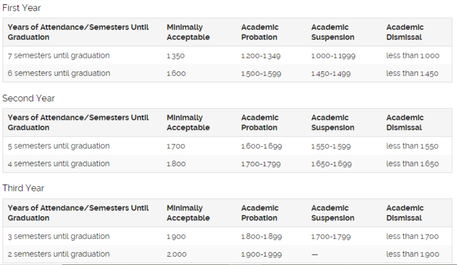Select the 7 semesters until graduation row label
The height and width of the screenshot is (265, 457).
[58, 56]
